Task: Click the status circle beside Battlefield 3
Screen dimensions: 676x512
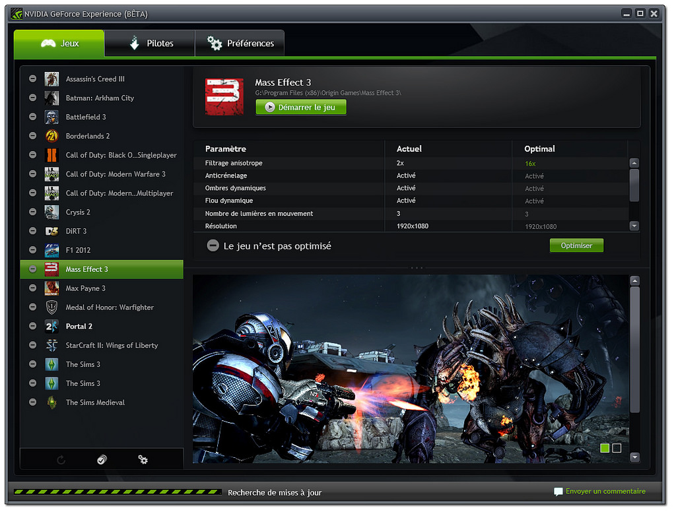Action: click(33, 117)
